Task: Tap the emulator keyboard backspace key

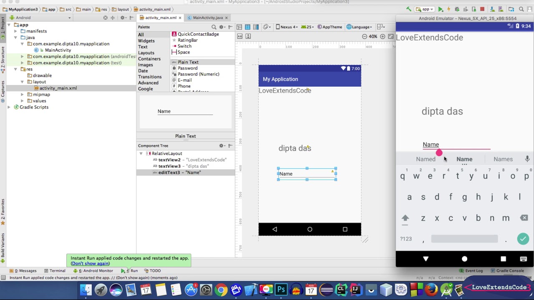Action: click(524, 218)
